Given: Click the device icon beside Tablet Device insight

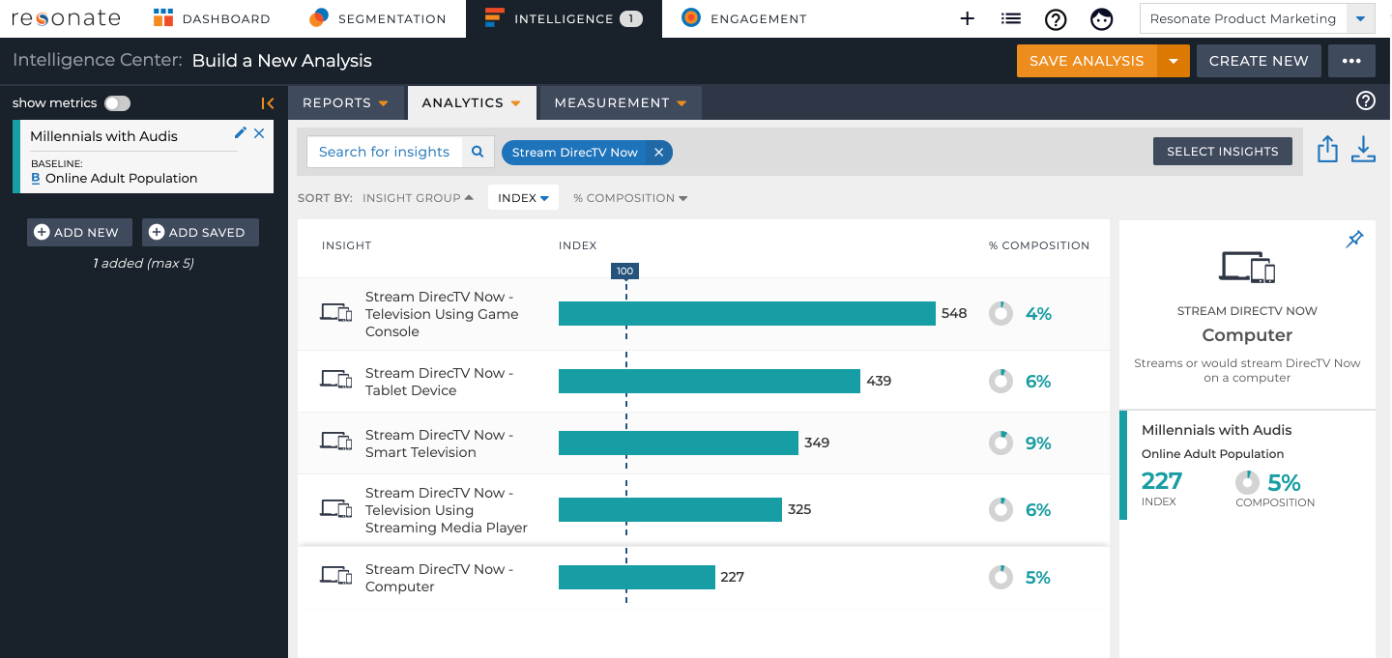Looking at the screenshot, I should [335, 380].
